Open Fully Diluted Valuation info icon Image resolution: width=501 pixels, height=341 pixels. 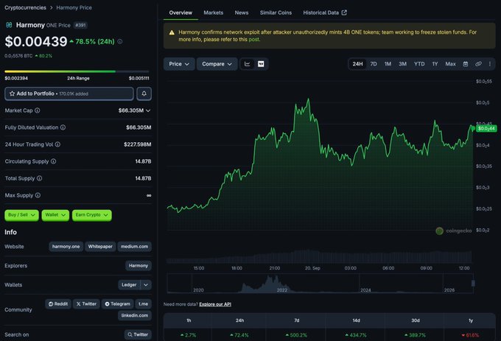(63, 127)
